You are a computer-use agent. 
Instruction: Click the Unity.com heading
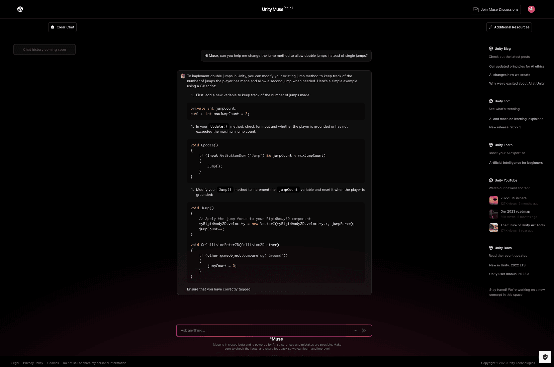click(x=502, y=101)
